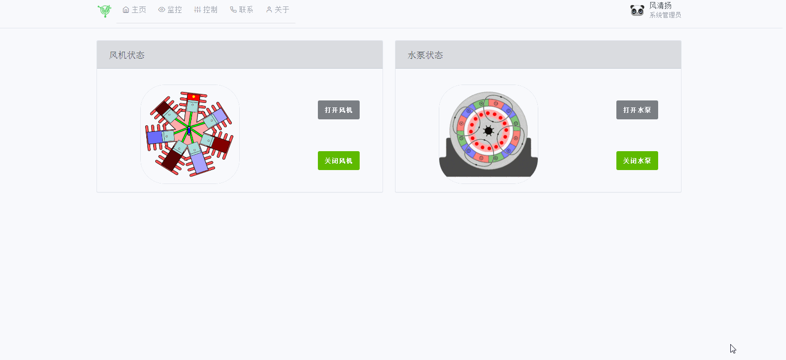Viewport: 786px width, 360px height.
Task: Stop the pump with 关闭水泵 button
Action: 637,161
